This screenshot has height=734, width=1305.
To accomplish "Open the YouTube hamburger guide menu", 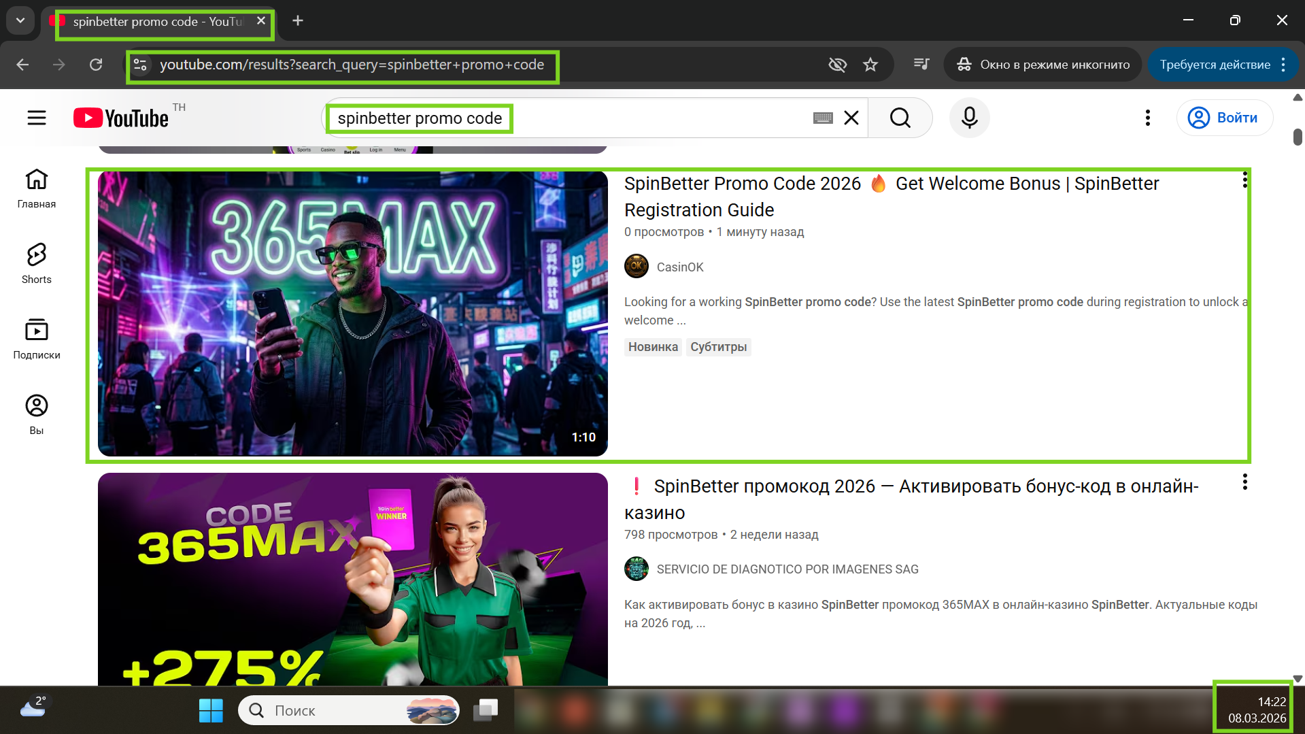I will (37, 118).
